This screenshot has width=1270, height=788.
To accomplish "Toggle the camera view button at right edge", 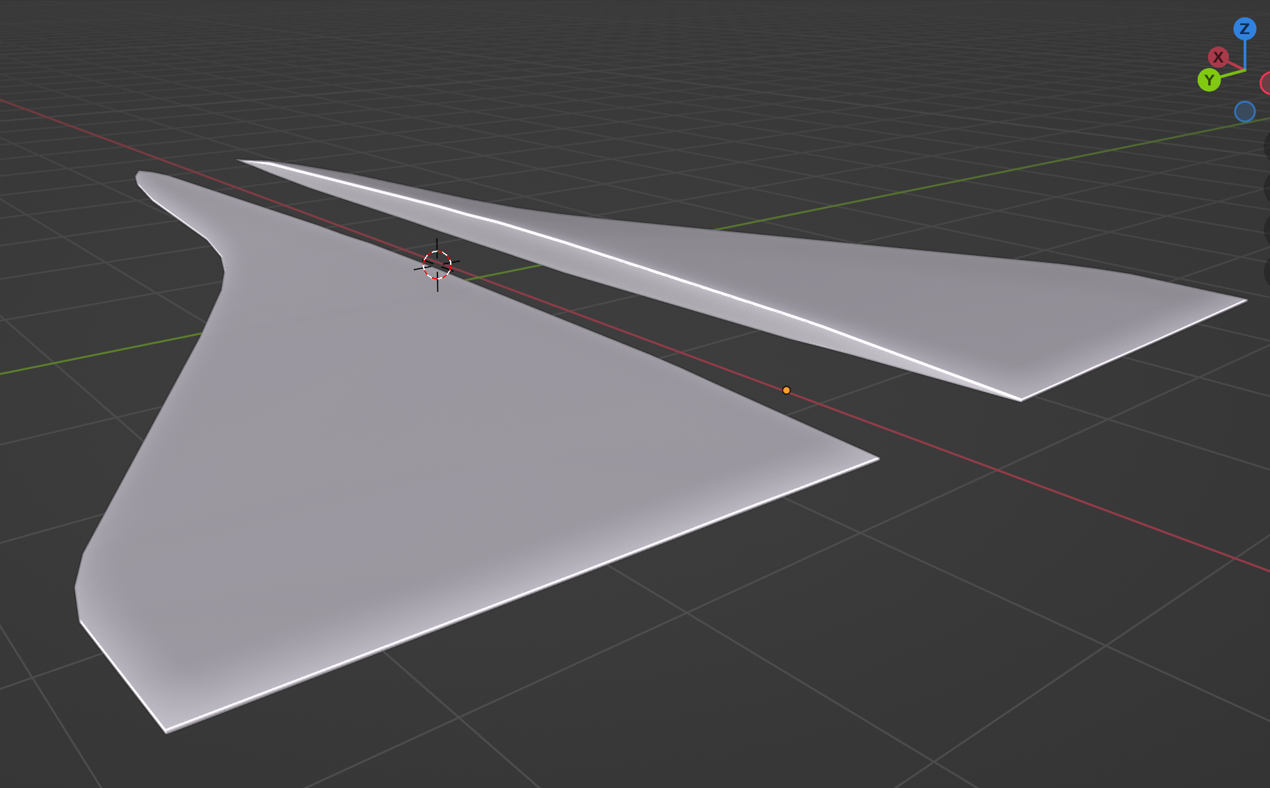I will tap(1267, 230).
